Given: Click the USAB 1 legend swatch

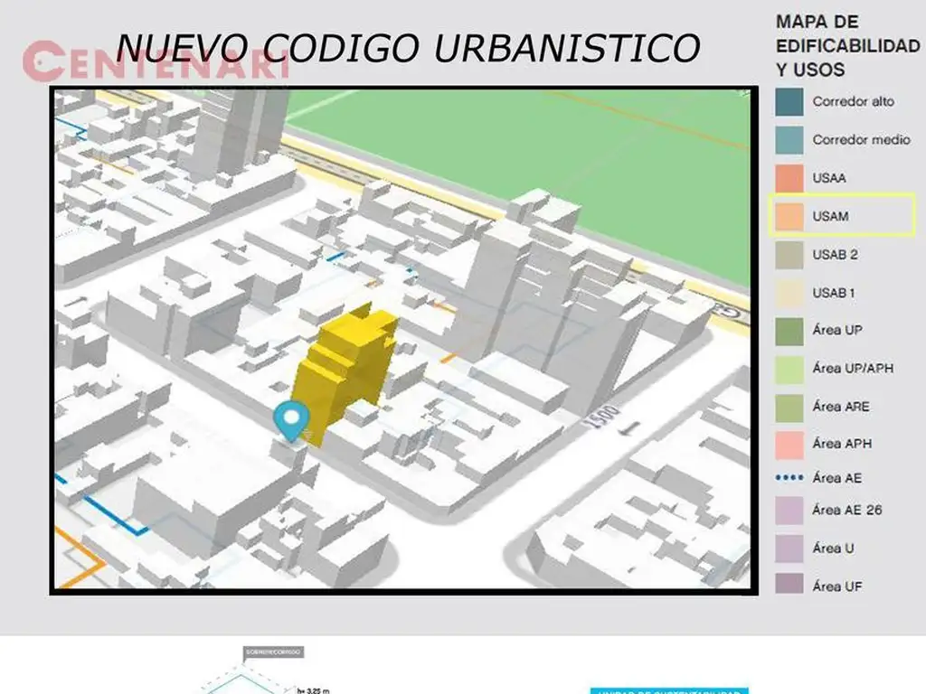Looking at the screenshot, I should pyautogui.click(x=789, y=293).
